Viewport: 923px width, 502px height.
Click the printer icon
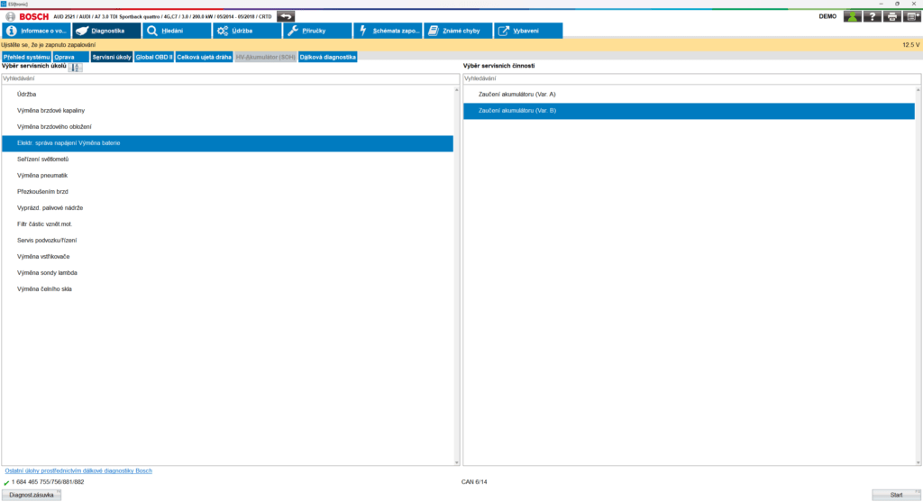tap(891, 16)
